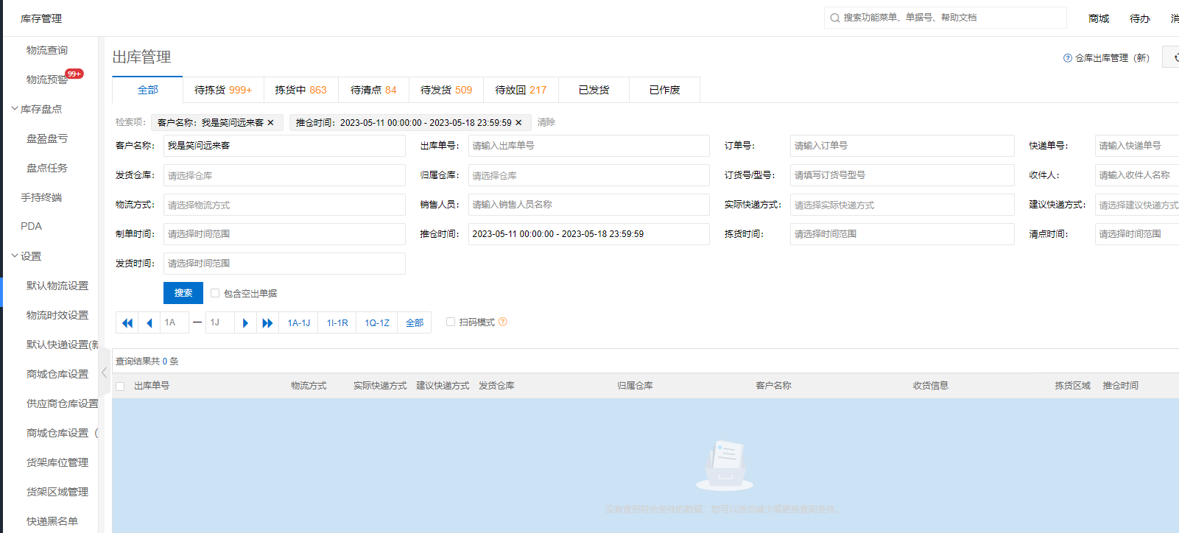The height and width of the screenshot is (533, 1179).
Task: Check the select-all box in table header
Action: pos(120,386)
